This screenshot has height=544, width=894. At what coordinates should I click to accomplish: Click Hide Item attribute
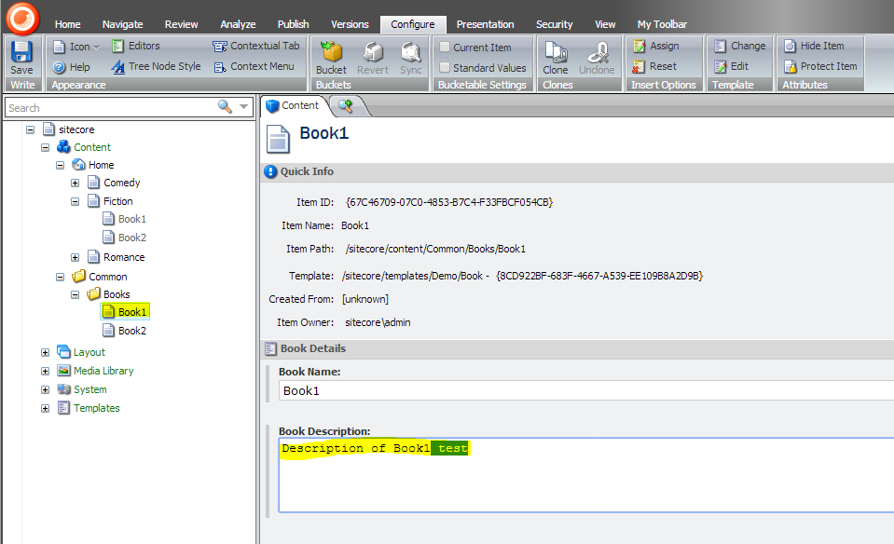click(814, 46)
